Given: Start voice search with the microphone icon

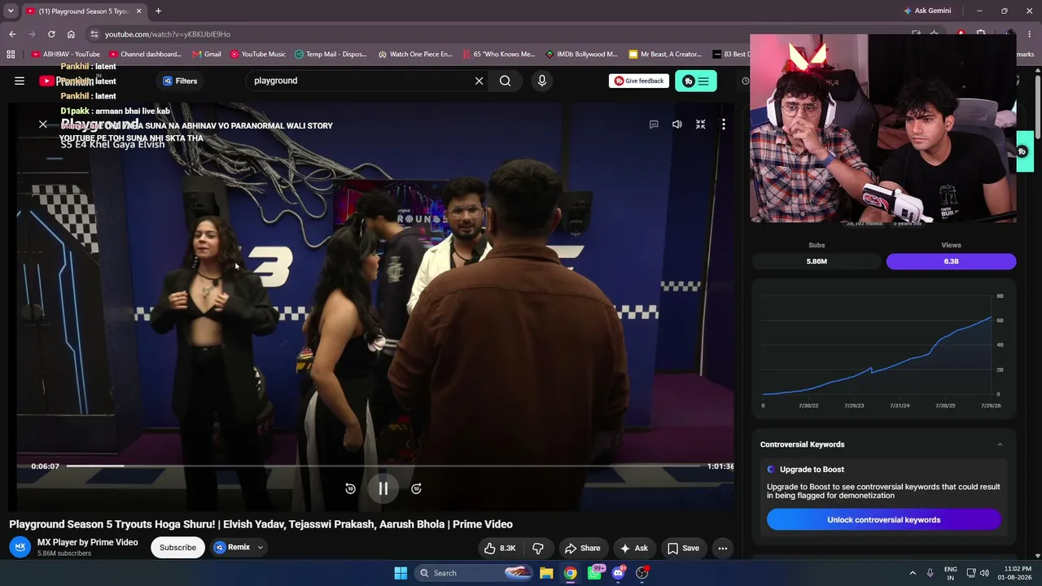Looking at the screenshot, I should (x=541, y=81).
